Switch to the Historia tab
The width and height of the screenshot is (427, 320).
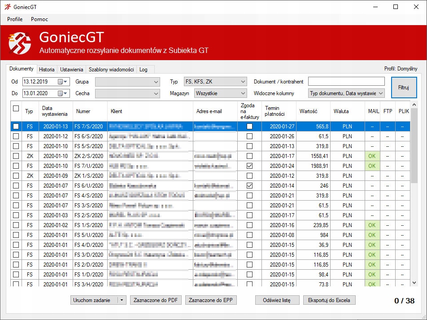(x=47, y=70)
